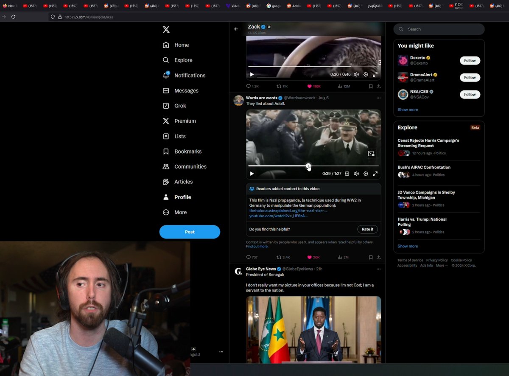Show more under You might like
Screen dimensions: 509x376
click(x=408, y=109)
